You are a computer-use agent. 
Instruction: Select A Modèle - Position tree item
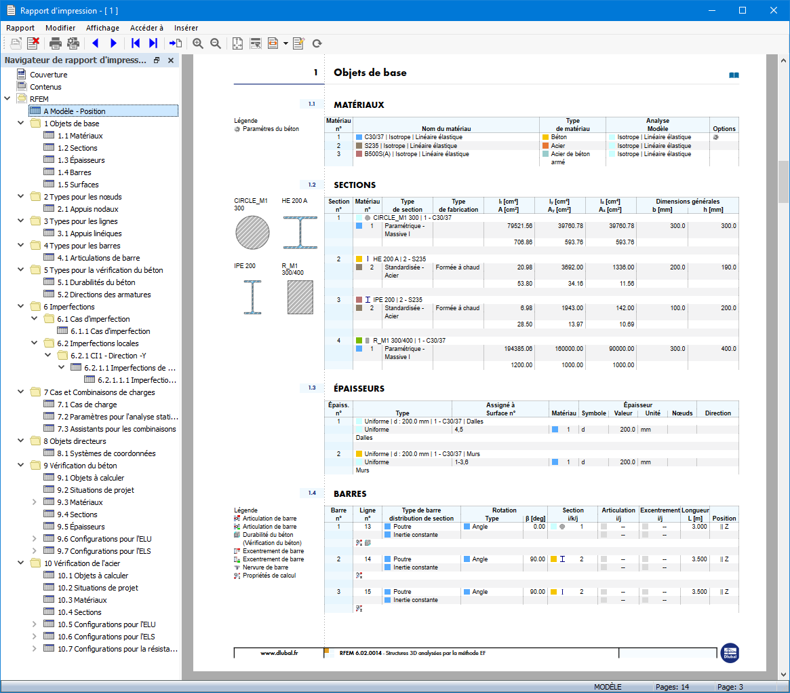[103, 111]
